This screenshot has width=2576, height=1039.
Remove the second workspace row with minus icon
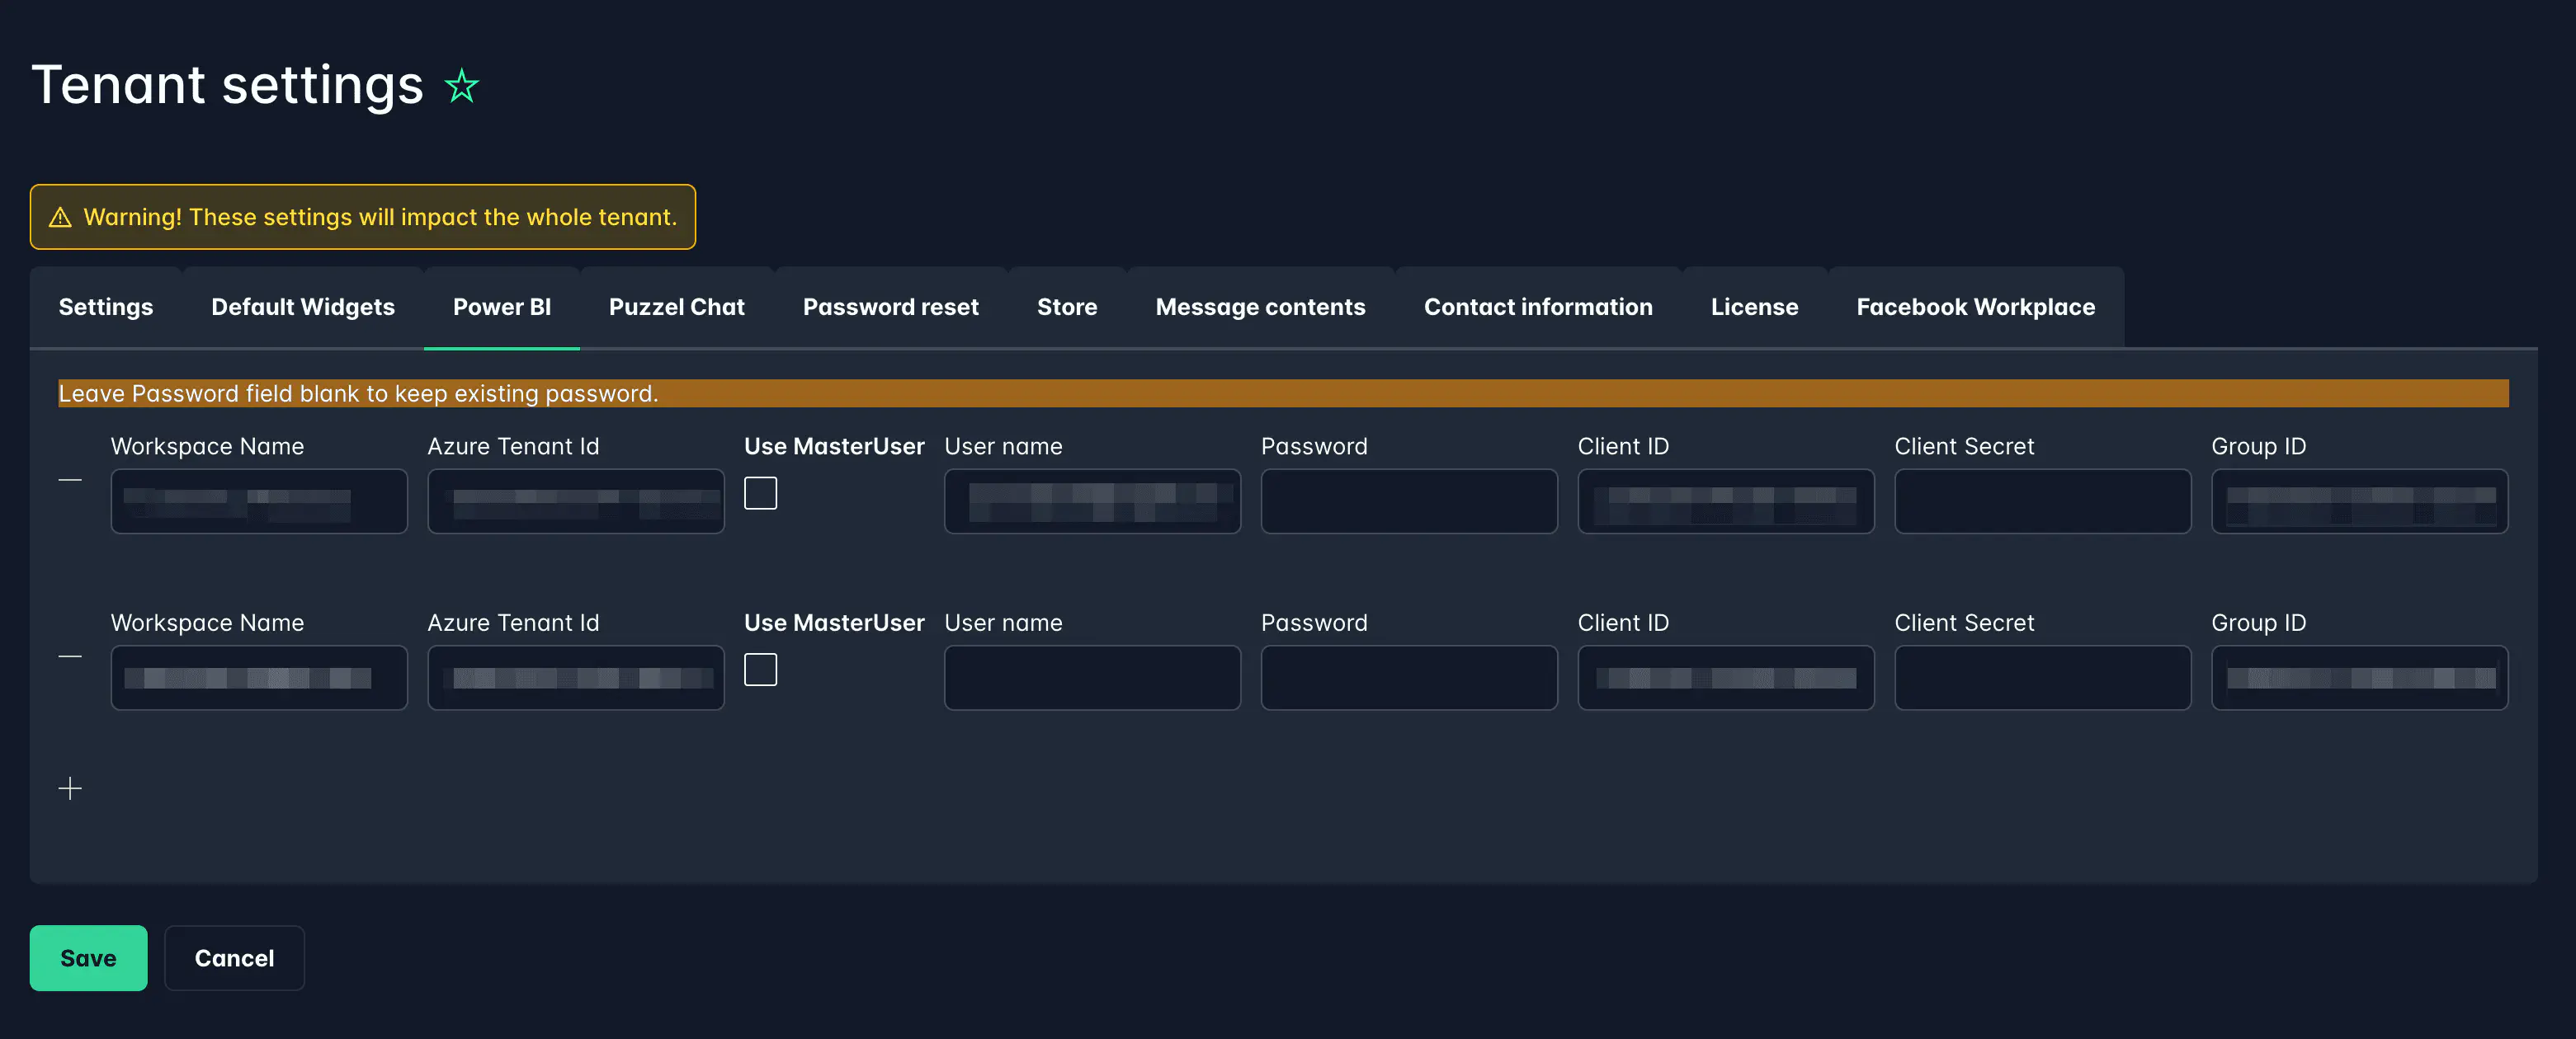pyautogui.click(x=70, y=657)
